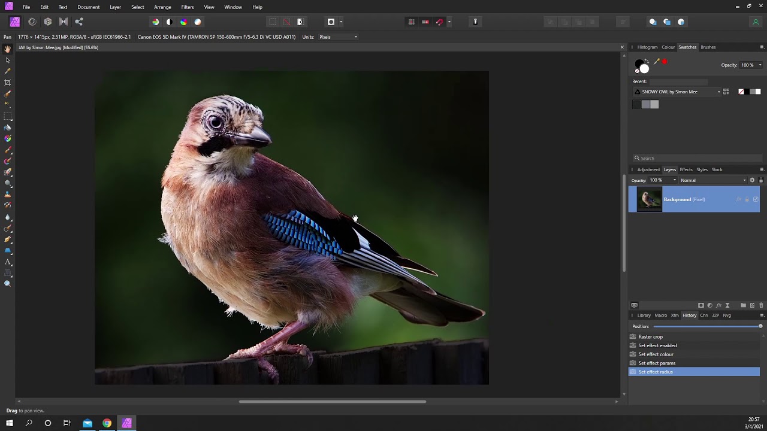Open the Windows Start menu
The image size is (767, 431).
(x=10, y=423)
